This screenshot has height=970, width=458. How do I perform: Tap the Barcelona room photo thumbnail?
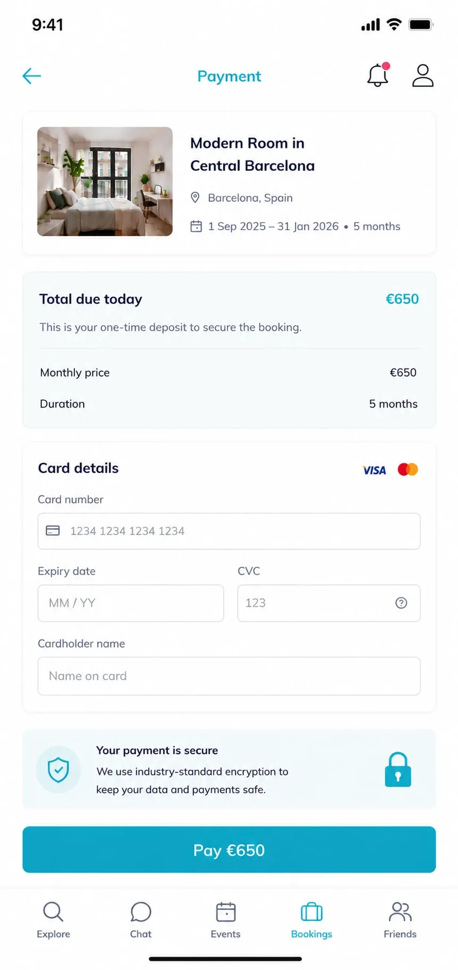click(x=105, y=181)
